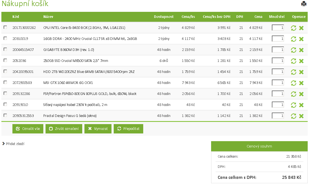The image size is (311, 186).
Task: Recalculate the MSI GTX 1060 ARMOR row
Action: (294, 83)
